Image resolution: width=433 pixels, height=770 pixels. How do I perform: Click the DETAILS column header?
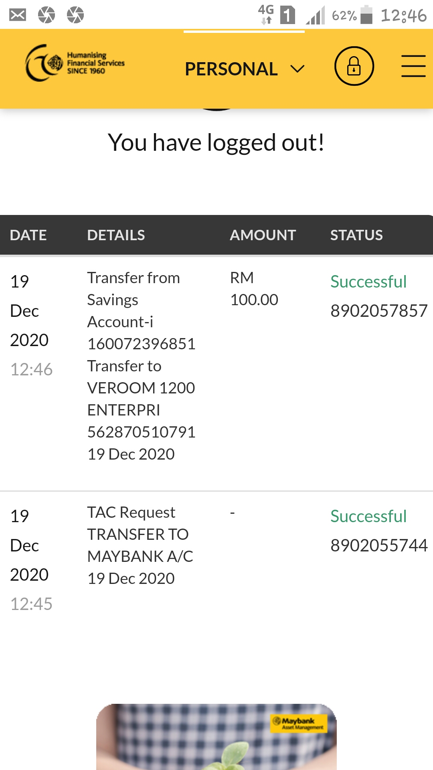pos(116,235)
